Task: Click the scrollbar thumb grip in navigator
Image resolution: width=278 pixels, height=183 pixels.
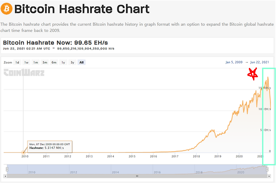Action: 137,176
